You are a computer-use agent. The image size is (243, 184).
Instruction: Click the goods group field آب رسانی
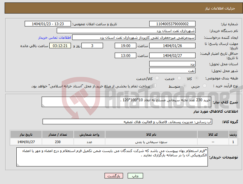[x=127, y=122]
